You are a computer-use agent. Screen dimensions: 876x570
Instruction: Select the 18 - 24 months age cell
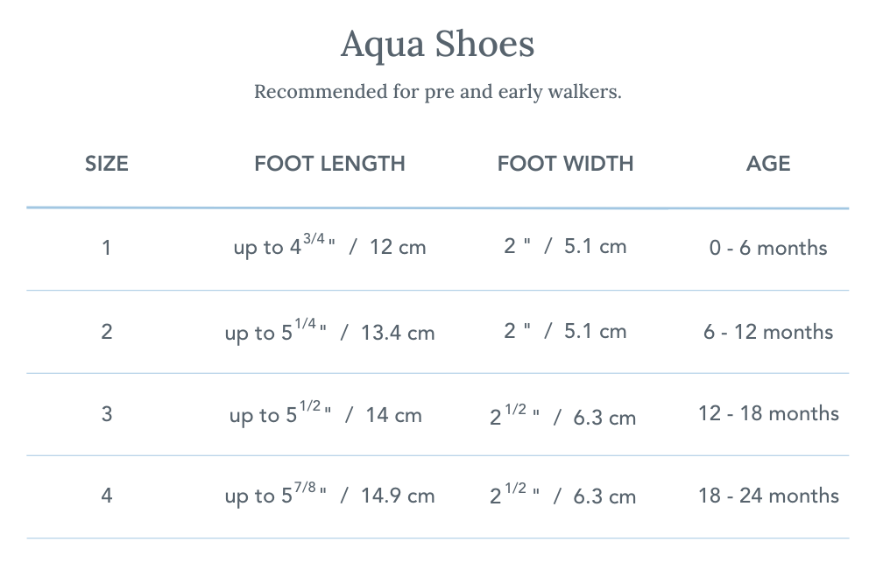click(768, 496)
